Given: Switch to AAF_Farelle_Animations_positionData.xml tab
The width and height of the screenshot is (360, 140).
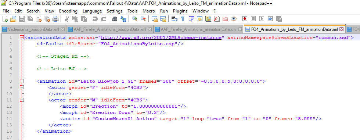Looking at the screenshot, I should coord(110,29).
